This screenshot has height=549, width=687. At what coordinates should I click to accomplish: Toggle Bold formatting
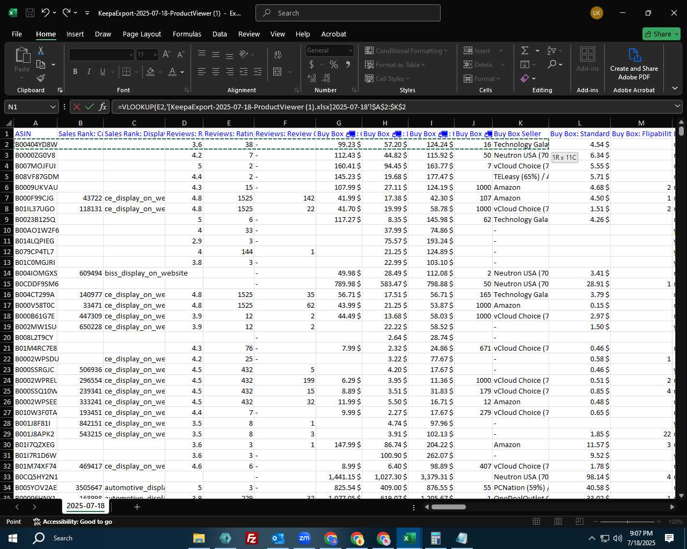coord(75,71)
